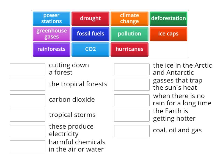This screenshot has width=220, height=165.
Task: Click the definition 'the ice in the Arctic and Antarctic'
Action: click(182, 69)
